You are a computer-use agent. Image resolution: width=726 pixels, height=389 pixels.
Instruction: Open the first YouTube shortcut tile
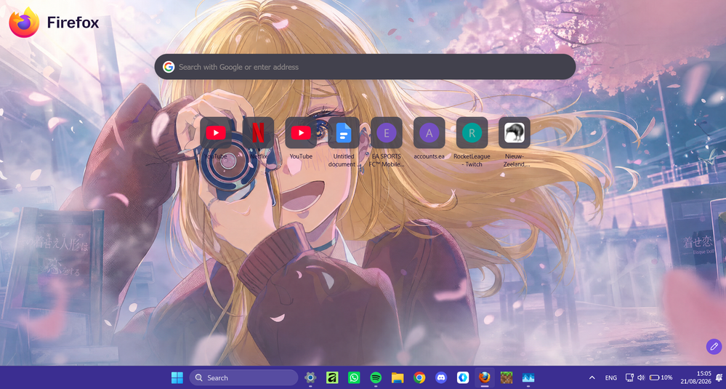[216, 133]
